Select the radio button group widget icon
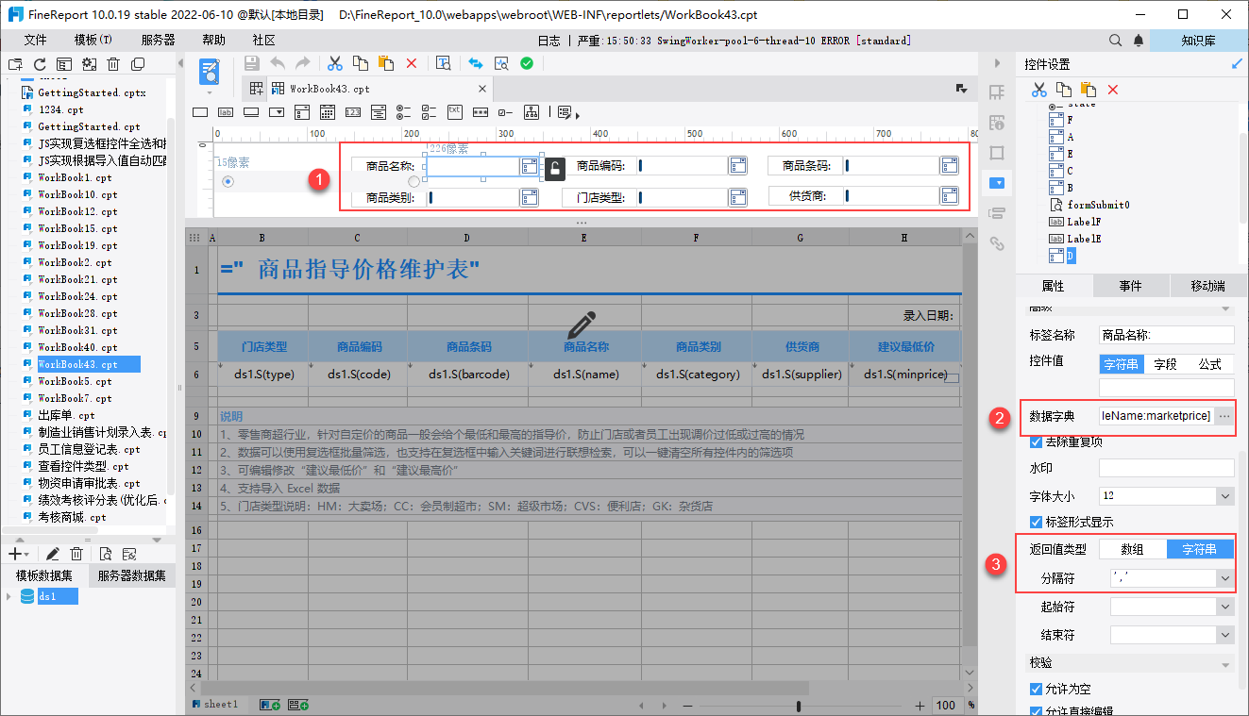 pyautogui.click(x=404, y=111)
